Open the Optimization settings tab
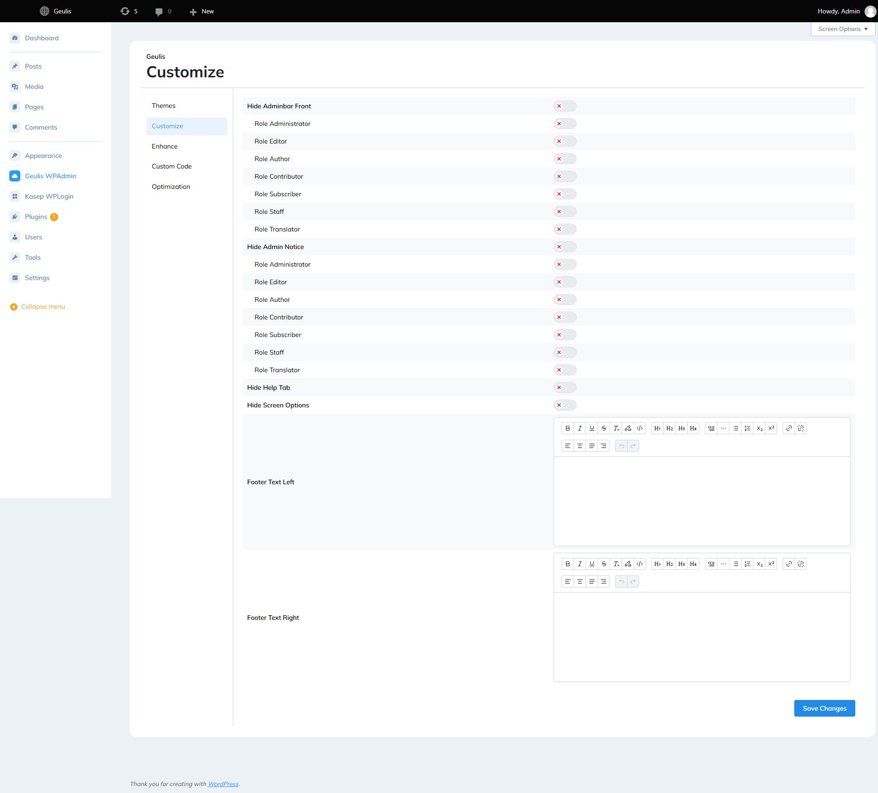 [187, 187]
